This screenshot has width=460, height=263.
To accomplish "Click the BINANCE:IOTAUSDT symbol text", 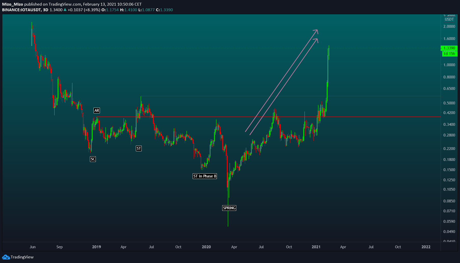I will click(x=21, y=10).
